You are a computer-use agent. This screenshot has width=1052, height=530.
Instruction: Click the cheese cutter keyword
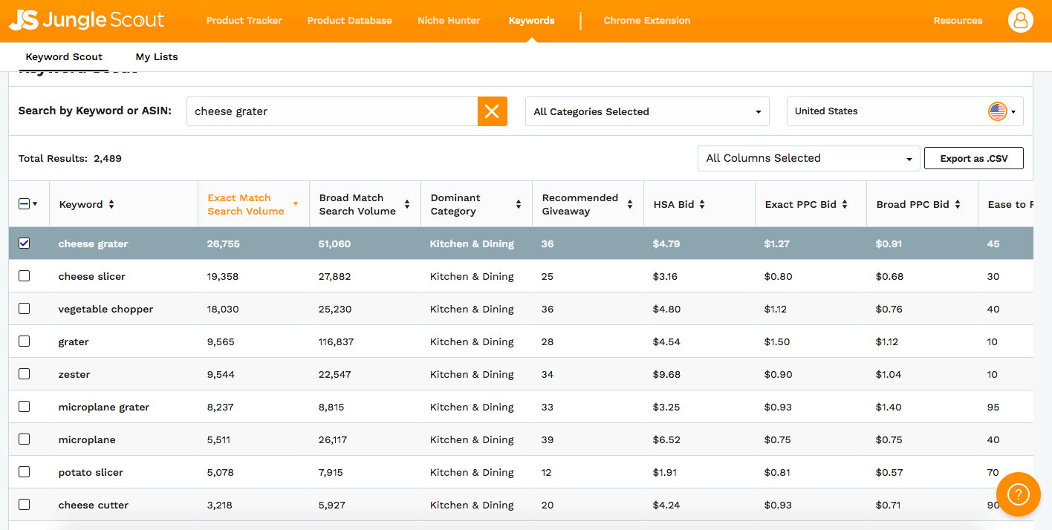click(94, 505)
